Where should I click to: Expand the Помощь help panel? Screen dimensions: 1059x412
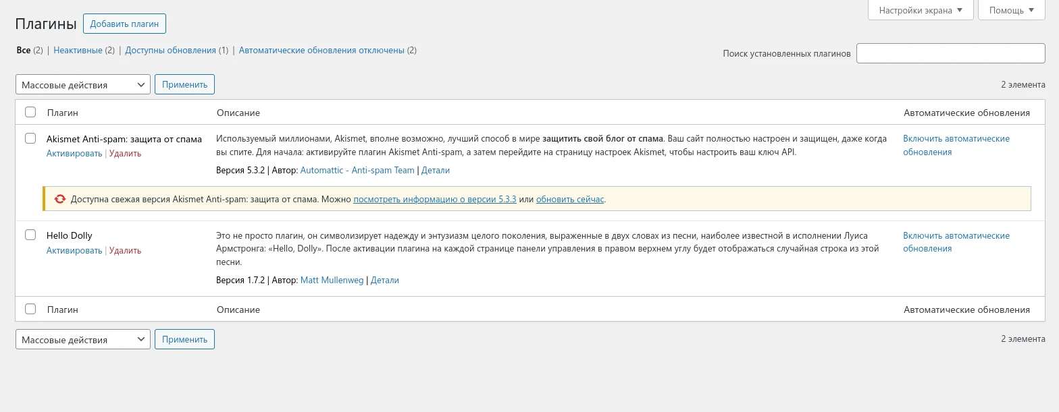(x=1011, y=10)
